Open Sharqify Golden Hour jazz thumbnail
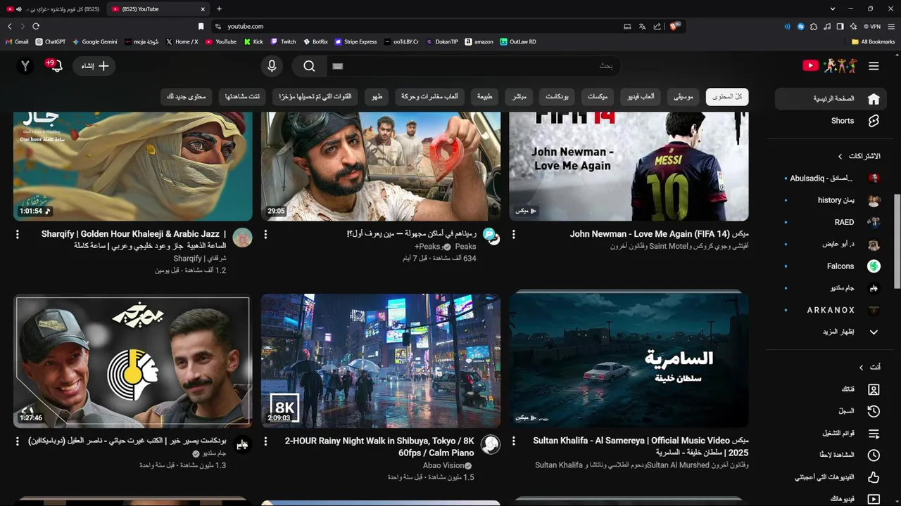The width and height of the screenshot is (901, 506). (x=133, y=167)
